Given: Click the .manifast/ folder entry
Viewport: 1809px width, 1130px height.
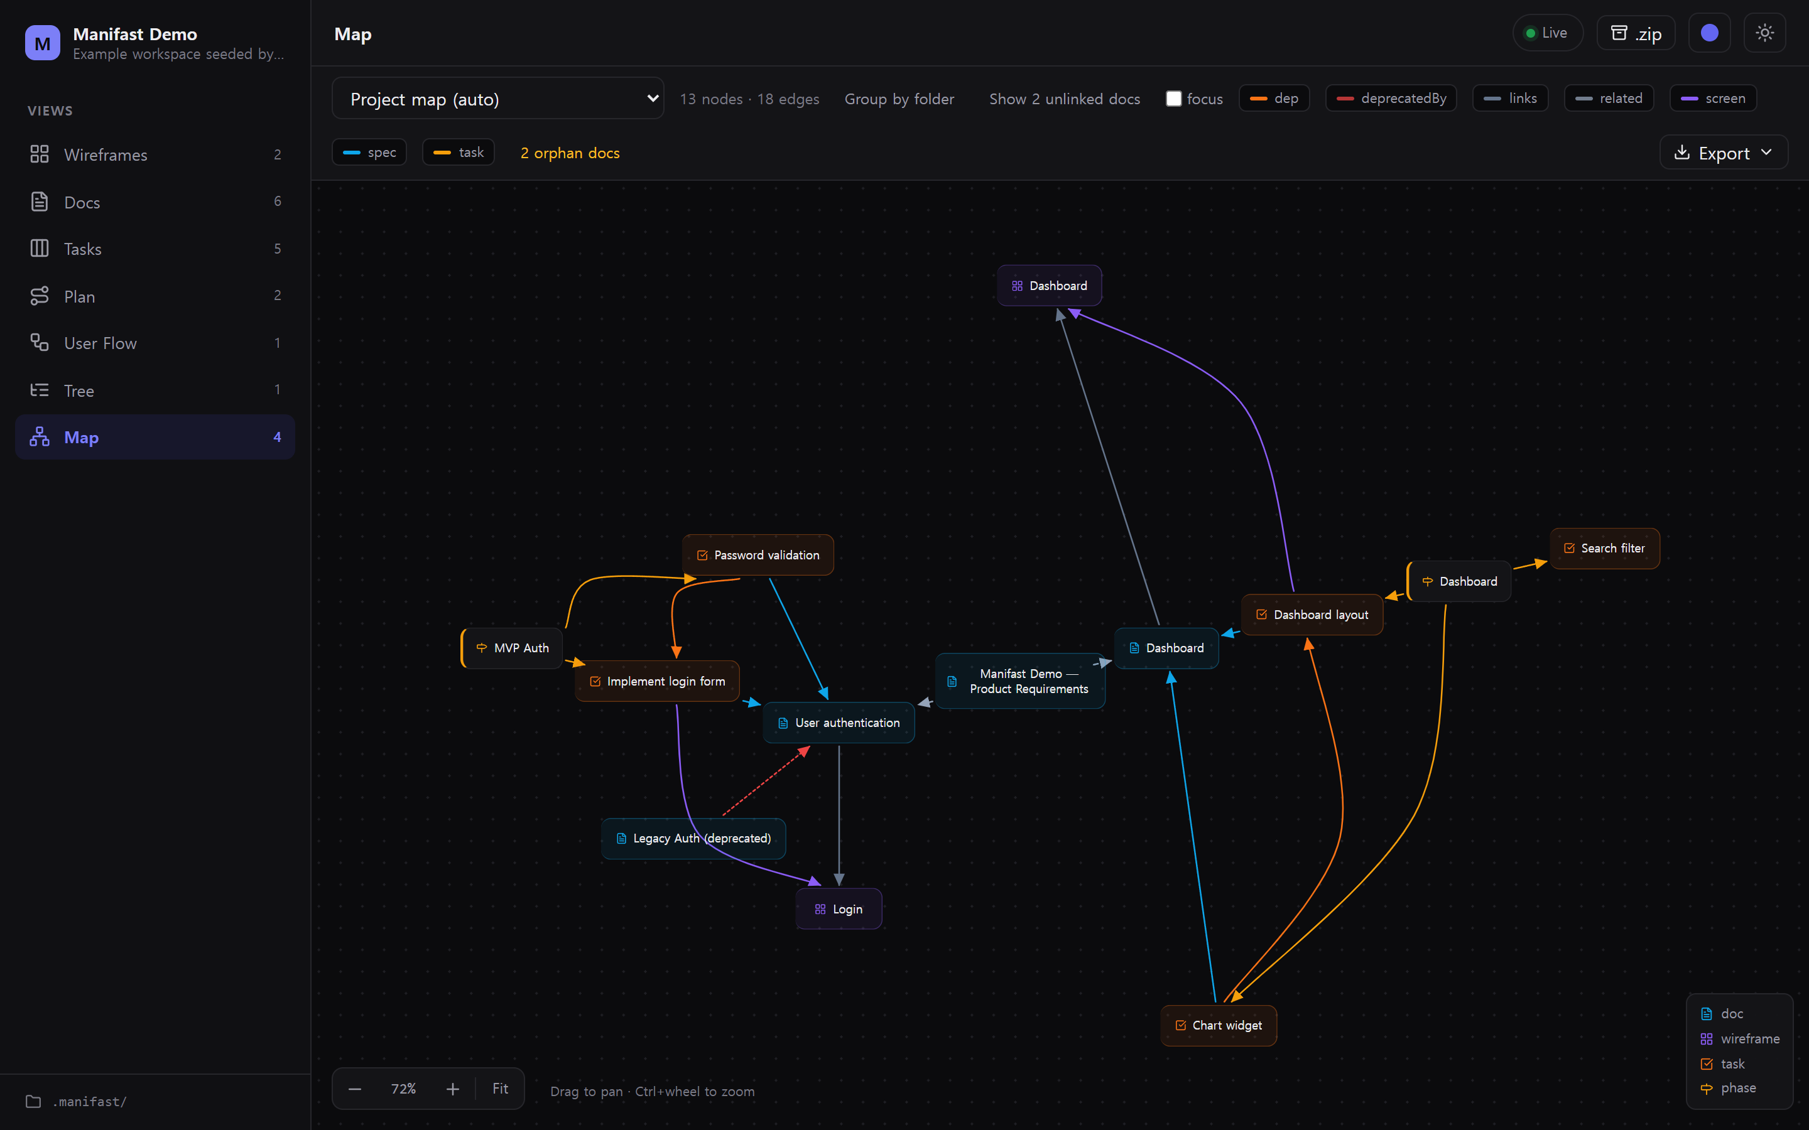Looking at the screenshot, I should point(77,1102).
